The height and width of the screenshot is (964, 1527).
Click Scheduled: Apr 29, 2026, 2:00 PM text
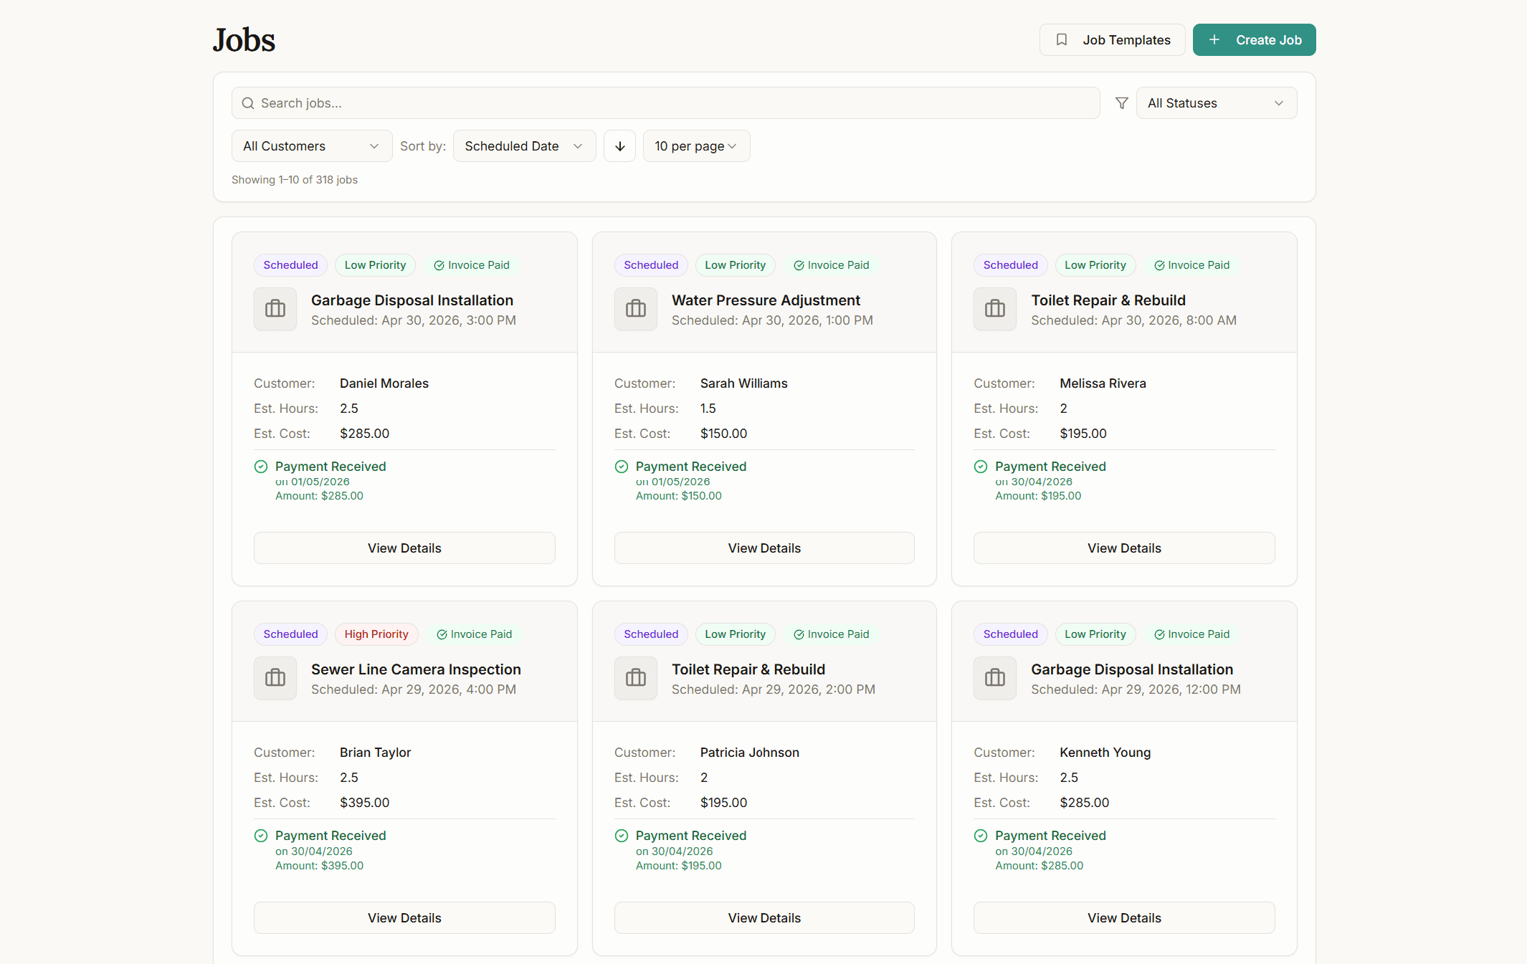click(773, 689)
